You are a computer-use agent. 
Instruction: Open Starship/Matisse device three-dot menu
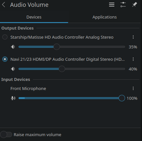(x=133, y=37)
